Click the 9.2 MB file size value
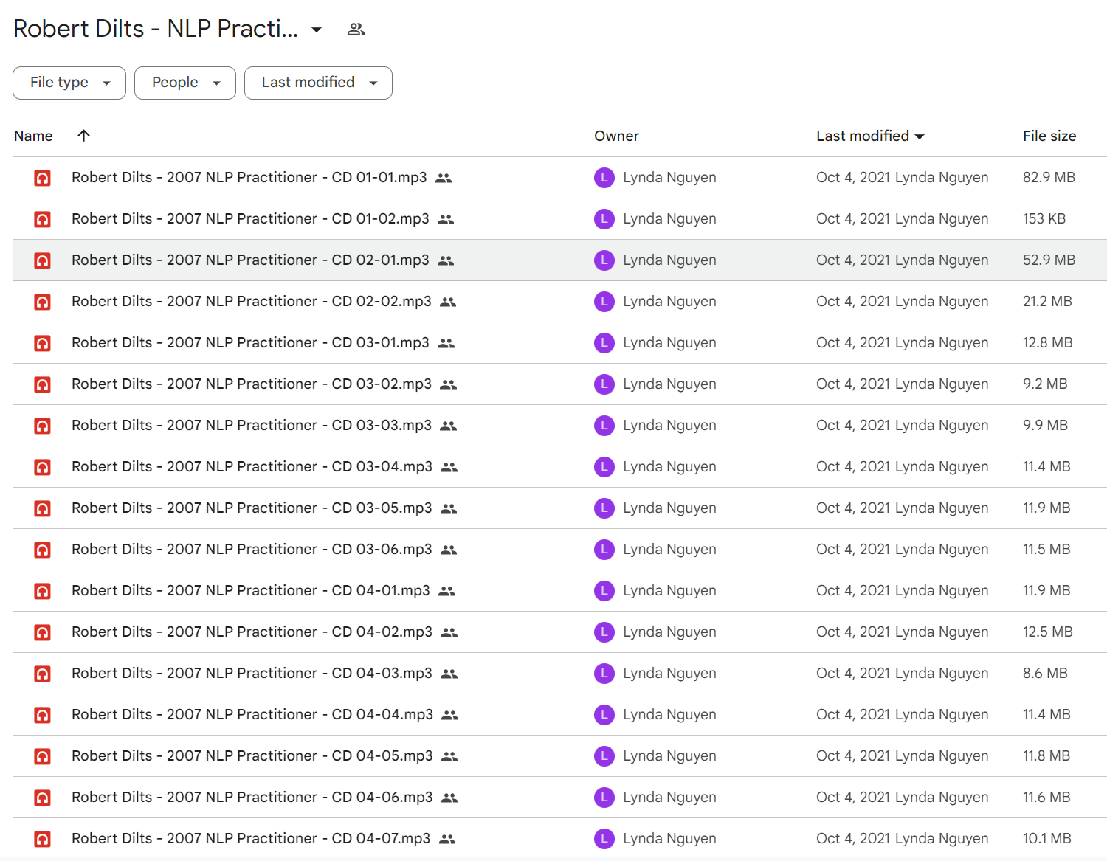Image resolution: width=1107 pixels, height=861 pixels. pyautogui.click(x=1045, y=384)
